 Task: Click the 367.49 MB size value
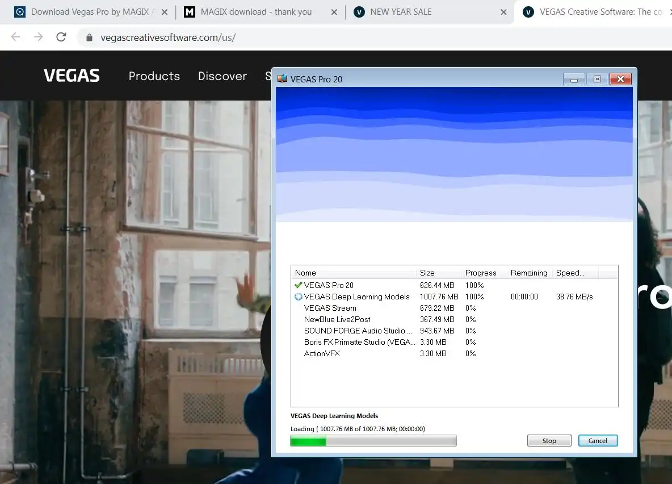[437, 319]
